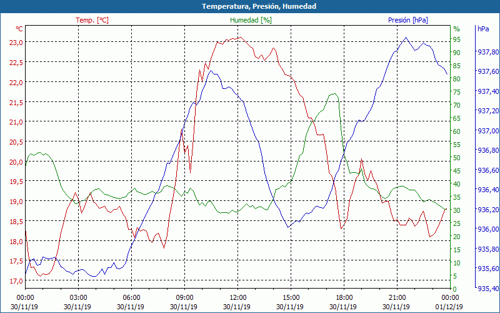Click the "12:00" time axis label
The width and height of the screenshot is (500, 313).
pos(238,298)
